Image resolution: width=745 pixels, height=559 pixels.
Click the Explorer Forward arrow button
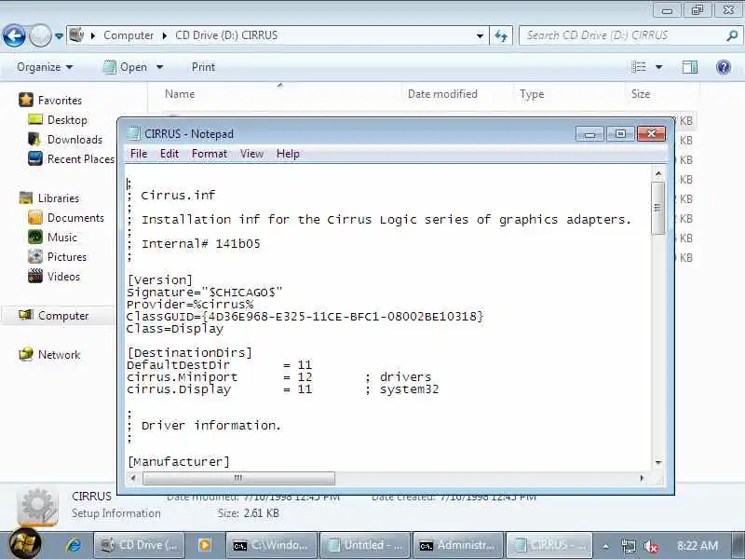click(40, 36)
